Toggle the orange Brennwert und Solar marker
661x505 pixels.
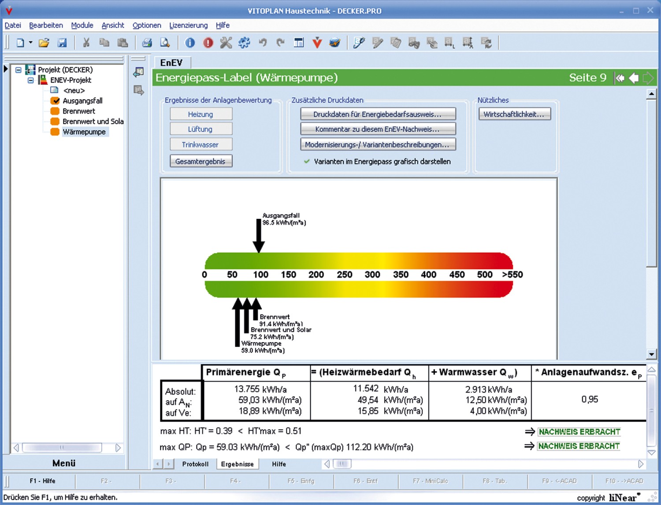point(55,122)
